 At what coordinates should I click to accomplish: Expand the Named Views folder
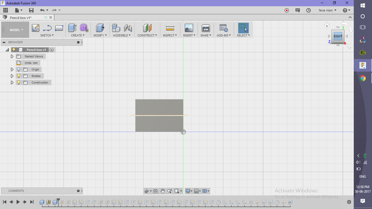coord(12,56)
